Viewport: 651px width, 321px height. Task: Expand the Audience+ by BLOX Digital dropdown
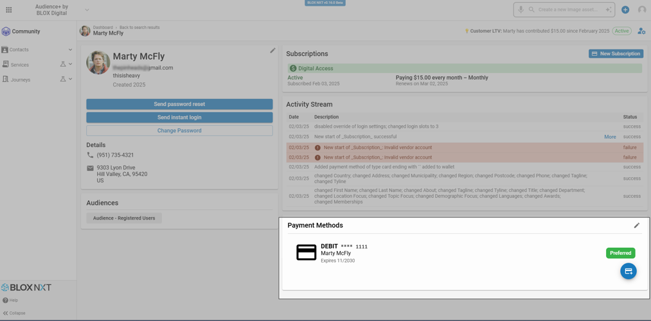[x=87, y=10]
